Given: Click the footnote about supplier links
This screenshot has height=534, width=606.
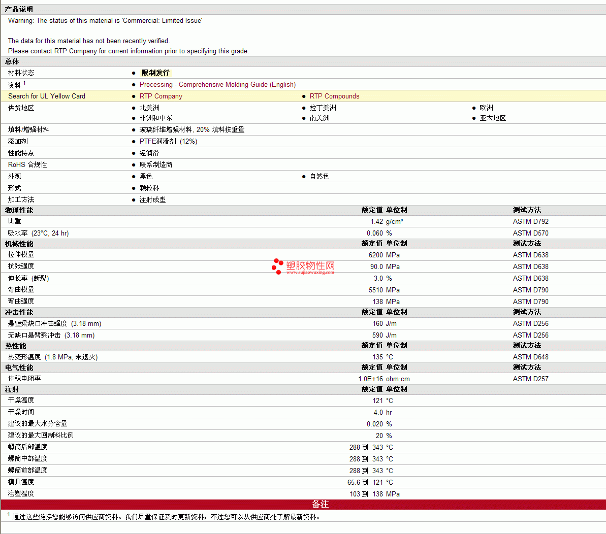Looking at the screenshot, I should point(164,516).
